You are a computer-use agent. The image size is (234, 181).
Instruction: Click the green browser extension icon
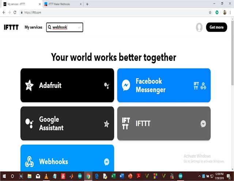(217, 12)
